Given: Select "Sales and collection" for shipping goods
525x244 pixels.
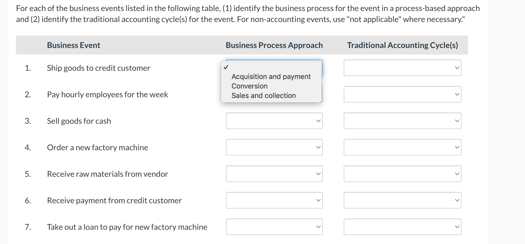Looking at the screenshot, I should click(x=263, y=95).
